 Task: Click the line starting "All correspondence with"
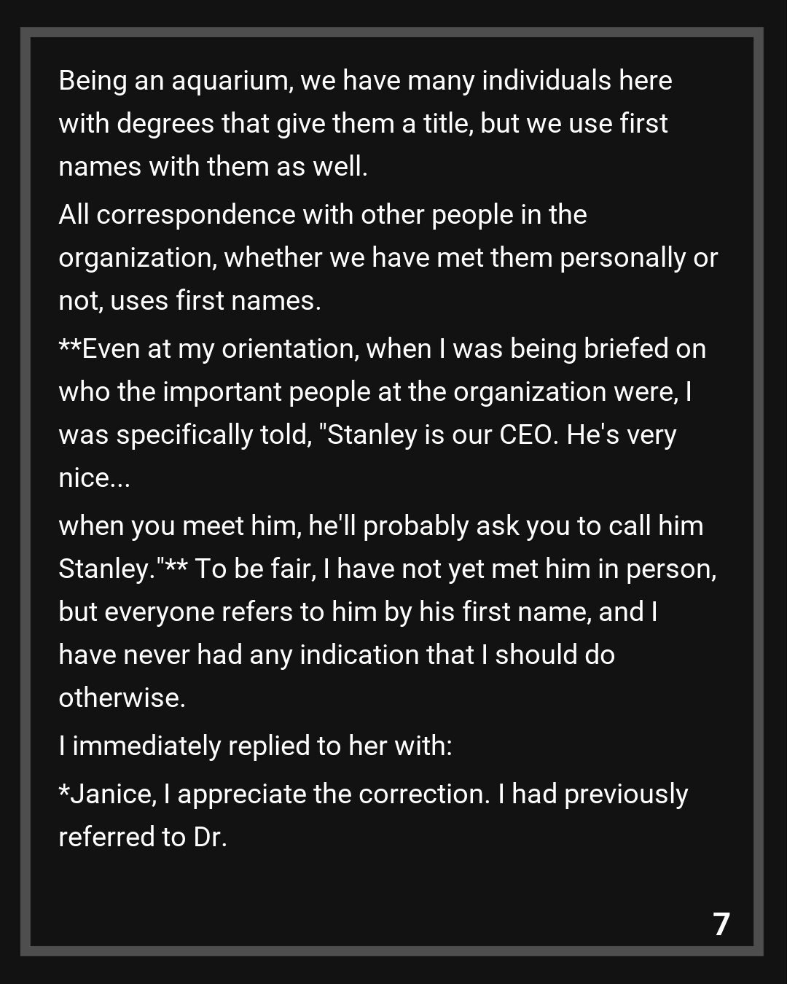[322, 215]
